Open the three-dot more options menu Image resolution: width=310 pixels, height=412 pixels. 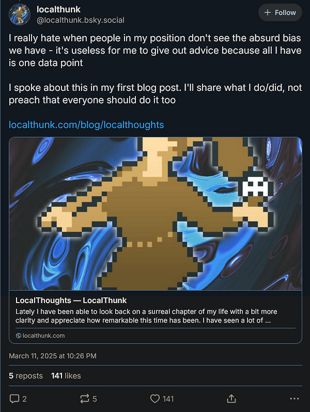pyautogui.click(x=294, y=399)
